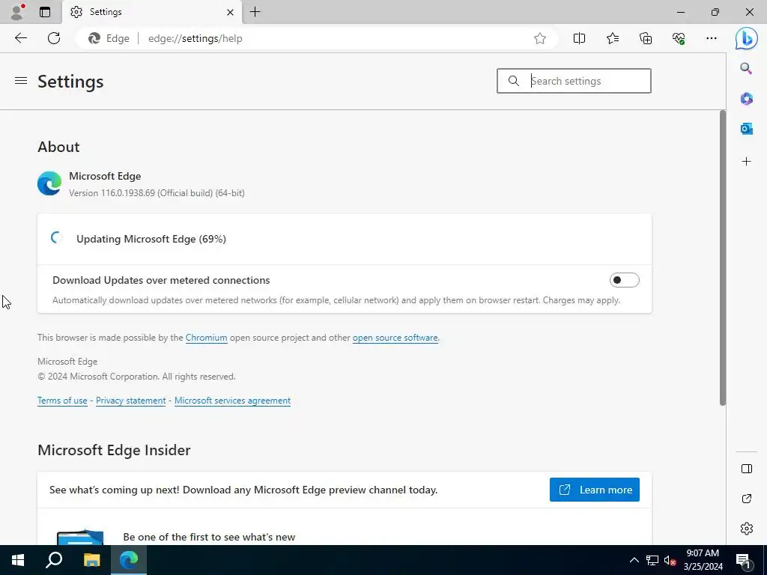Click the magnifier in Search settings
The height and width of the screenshot is (575, 767).
(x=513, y=81)
